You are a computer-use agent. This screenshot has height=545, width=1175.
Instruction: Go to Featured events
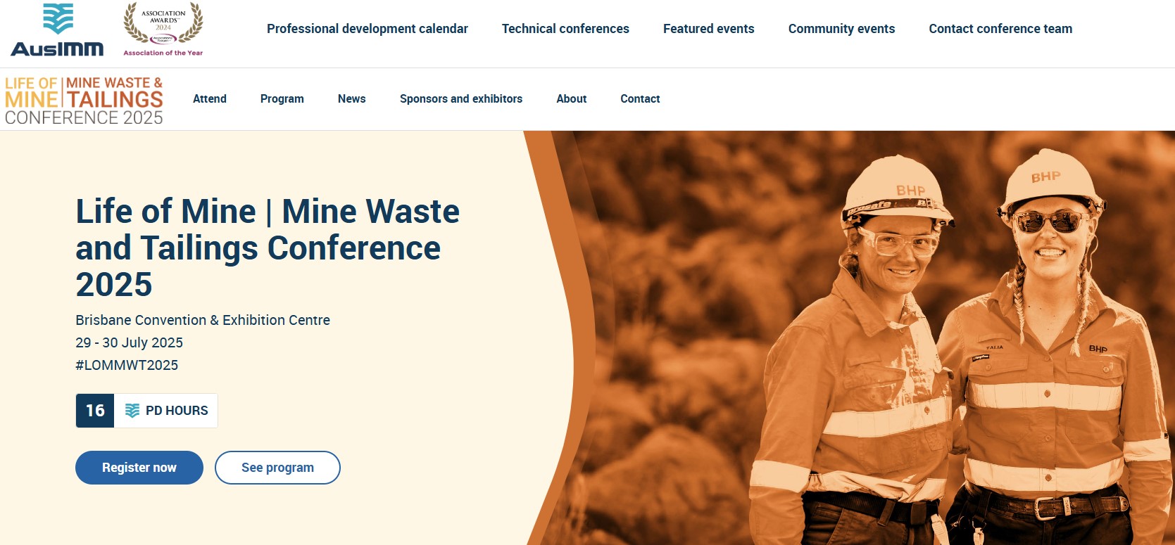click(708, 29)
